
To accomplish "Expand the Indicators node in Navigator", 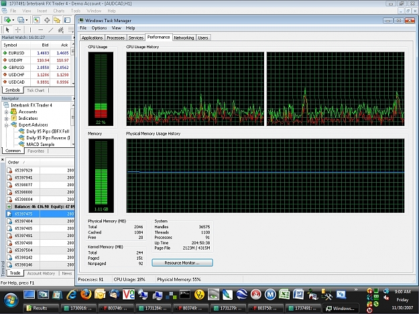I will (x=6, y=119).
